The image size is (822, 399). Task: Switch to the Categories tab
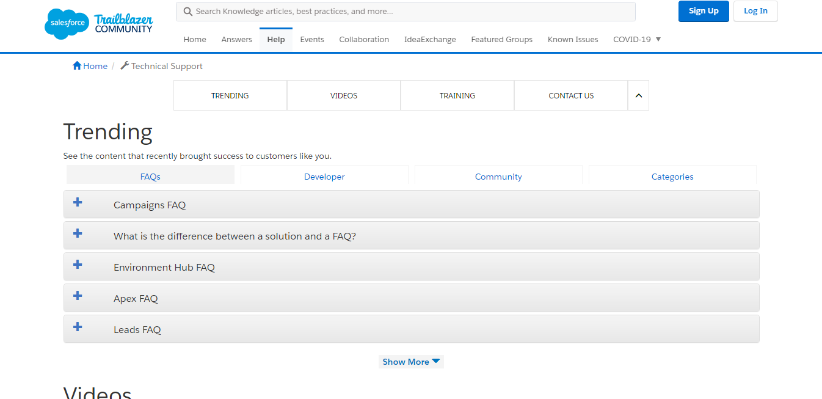coord(672,176)
